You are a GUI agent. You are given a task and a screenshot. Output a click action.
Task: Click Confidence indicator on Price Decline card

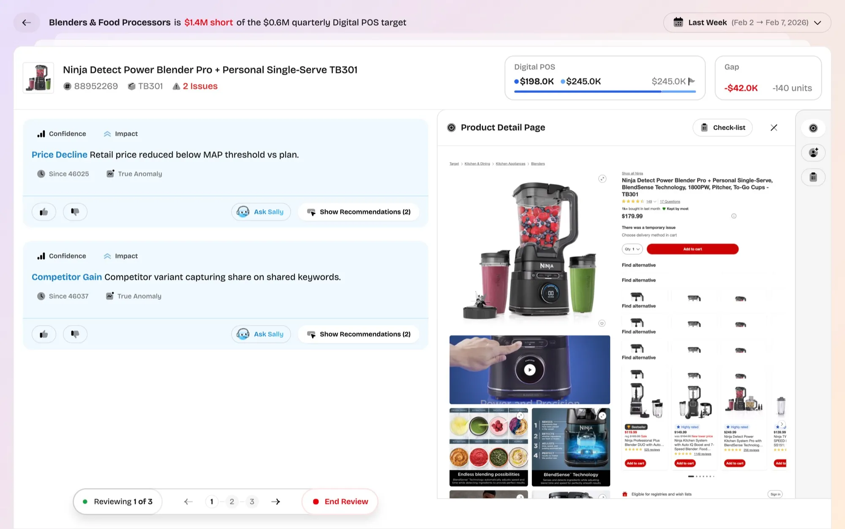click(62, 134)
